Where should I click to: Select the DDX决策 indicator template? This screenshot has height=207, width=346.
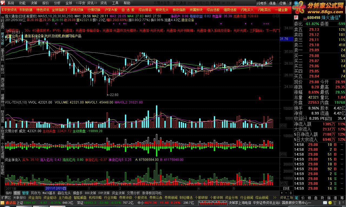point(90,193)
